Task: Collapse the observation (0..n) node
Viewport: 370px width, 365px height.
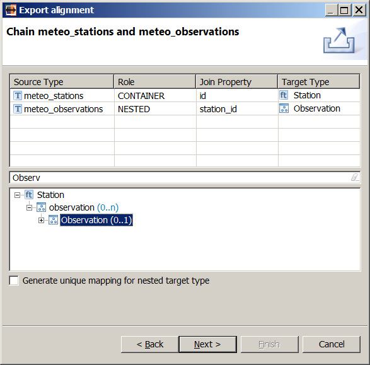Action: click(29, 207)
